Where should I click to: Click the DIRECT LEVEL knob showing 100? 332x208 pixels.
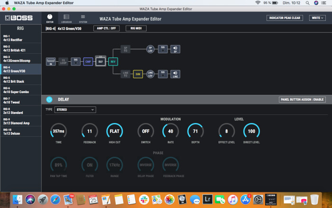point(251,131)
